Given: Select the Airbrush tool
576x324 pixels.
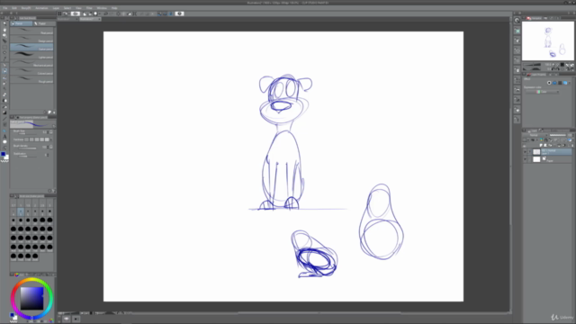Looking at the screenshot, I should pyautogui.click(x=4, y=84).
